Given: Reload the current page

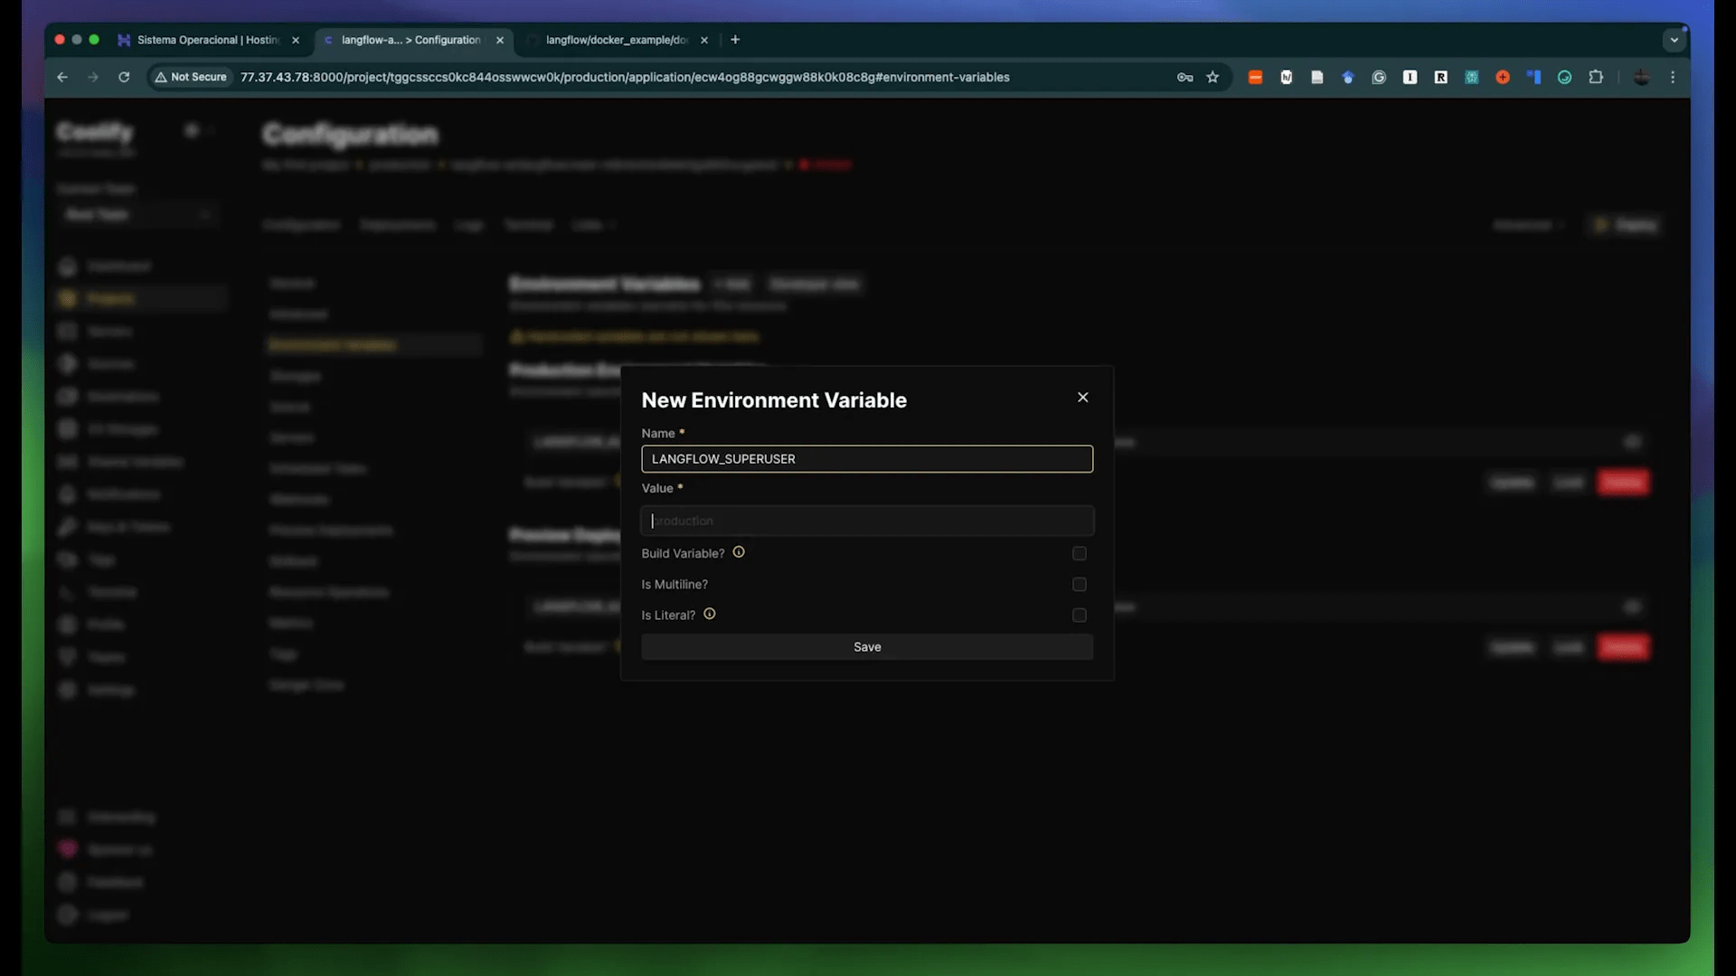Looking at the screenshot, I should 124,78.
